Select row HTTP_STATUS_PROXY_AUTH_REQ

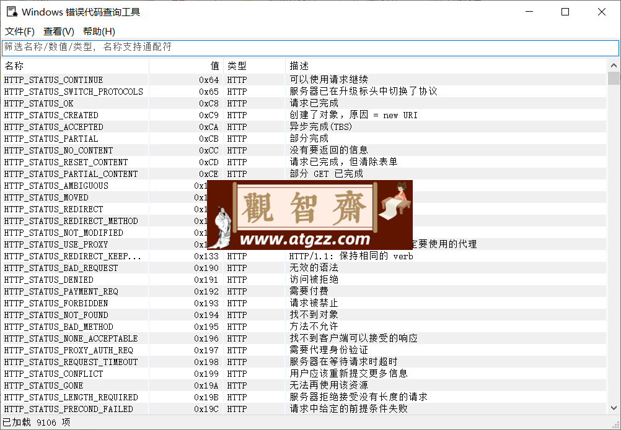click(x=304, y=351)
